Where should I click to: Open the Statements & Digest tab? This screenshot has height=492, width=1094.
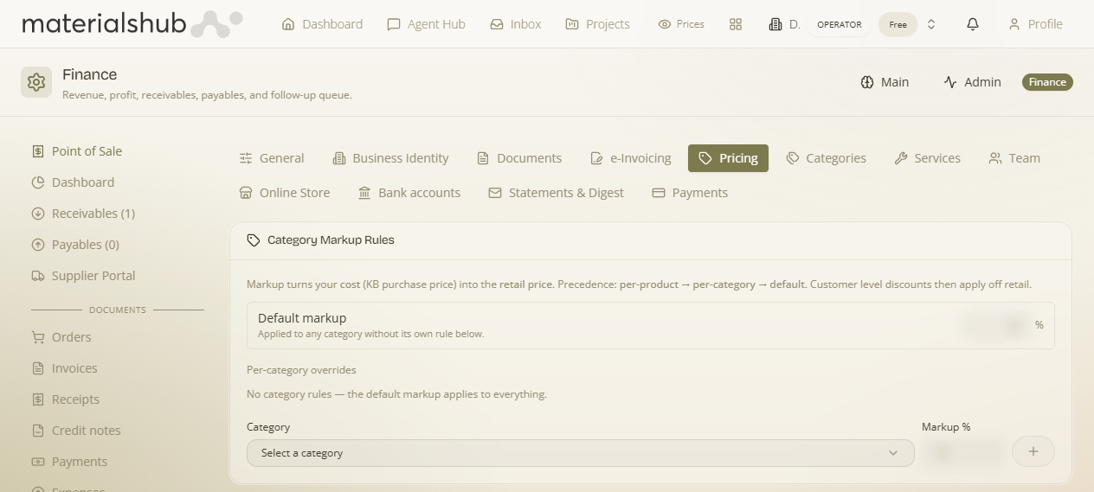pos(556,193)
